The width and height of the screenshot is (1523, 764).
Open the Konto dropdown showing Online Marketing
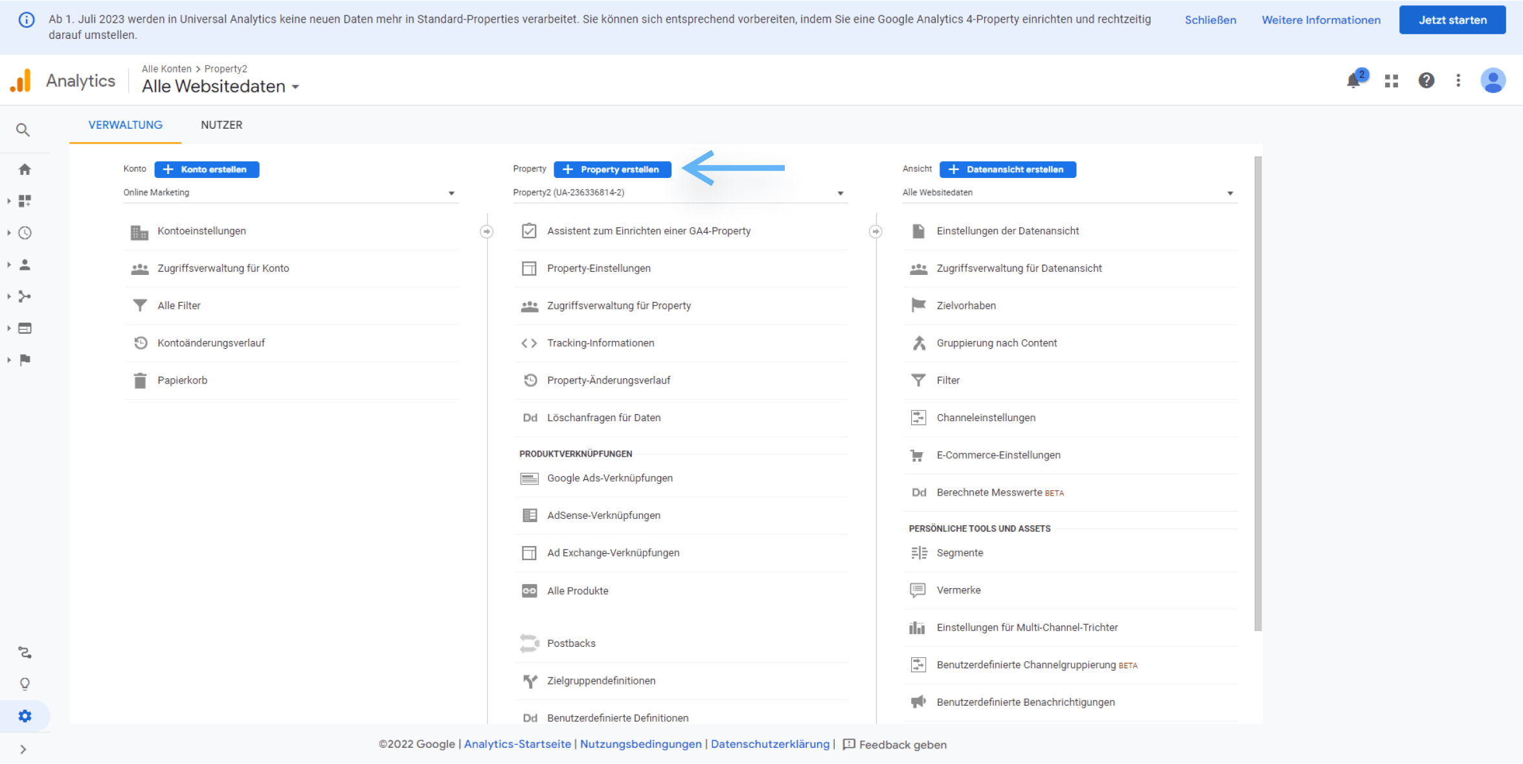point(290,193)
